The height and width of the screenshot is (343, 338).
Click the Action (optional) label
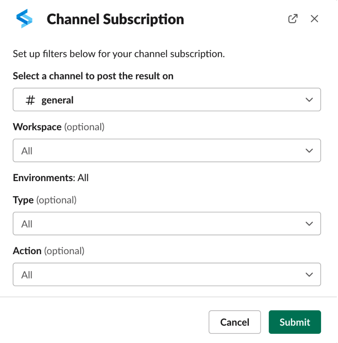coord(48,251)
